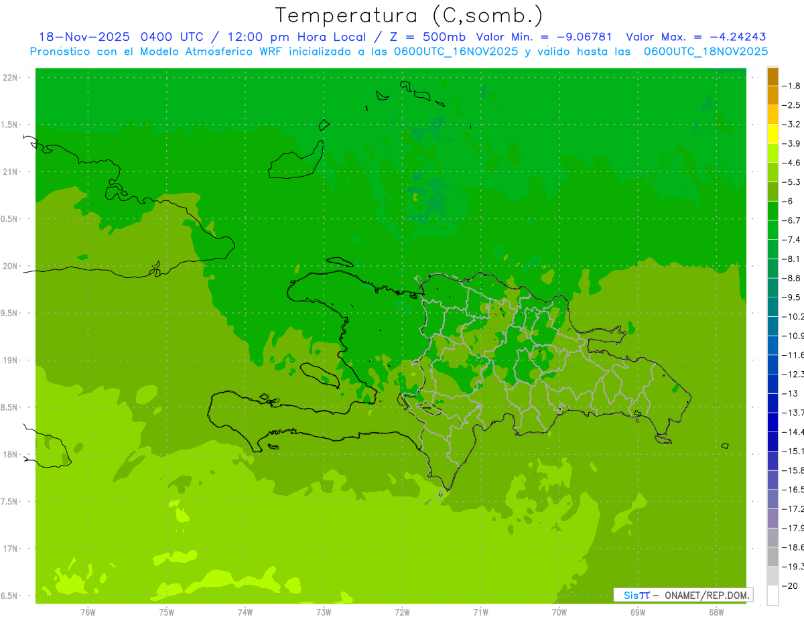The height and width of the screenshot is (621, 804).
Task: Click the longitude axis label "70W"
Action: (x=559, y=612)
